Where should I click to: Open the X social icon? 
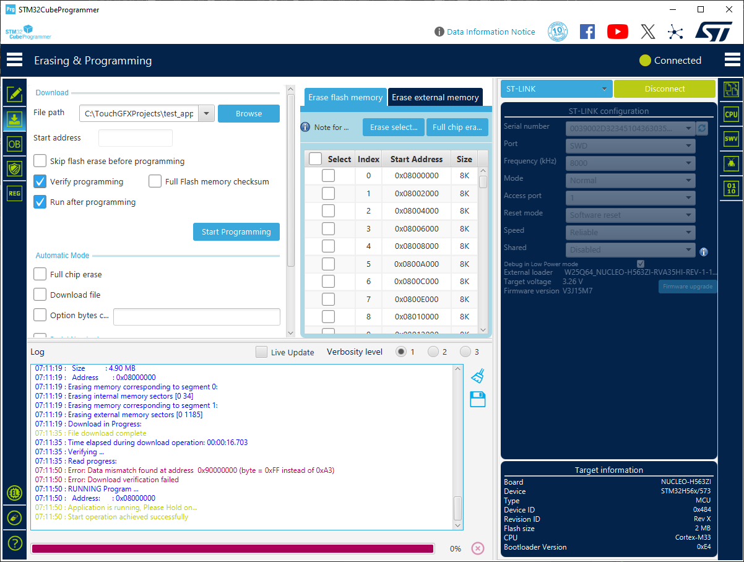coord(647,32)
